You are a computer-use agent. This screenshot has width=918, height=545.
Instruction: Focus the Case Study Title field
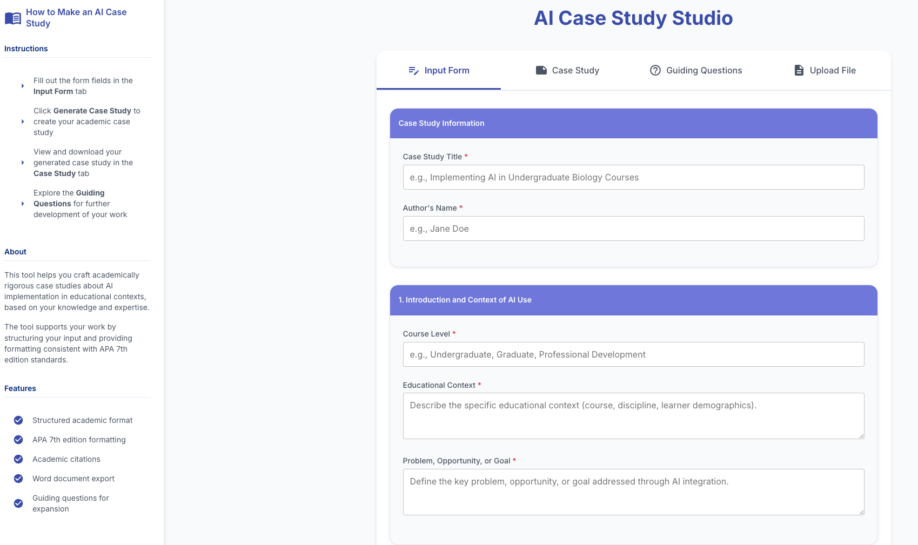pyautogui.click(x=633, y=177)
